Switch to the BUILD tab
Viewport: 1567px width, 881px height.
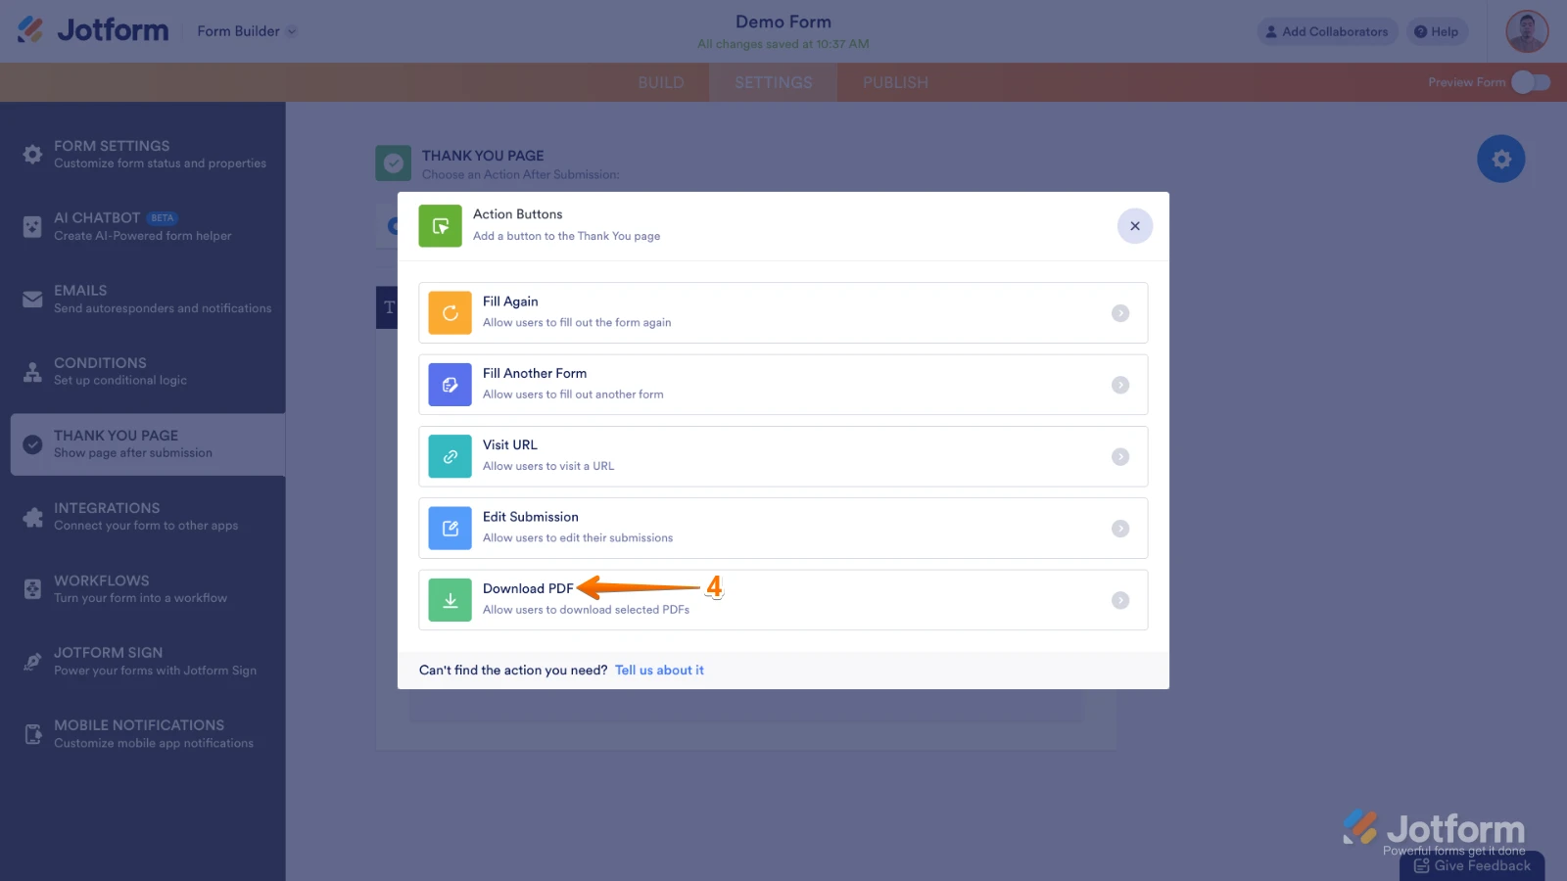pos(661,82)
